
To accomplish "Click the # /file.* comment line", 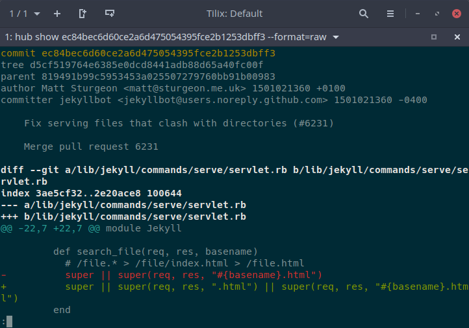I will tap(184, 263).
